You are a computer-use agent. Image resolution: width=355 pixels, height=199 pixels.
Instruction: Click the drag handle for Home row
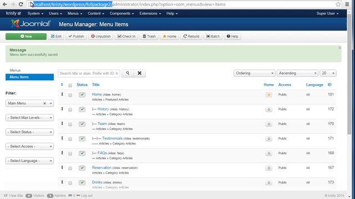pyautogui.click(x=62, y=95)
